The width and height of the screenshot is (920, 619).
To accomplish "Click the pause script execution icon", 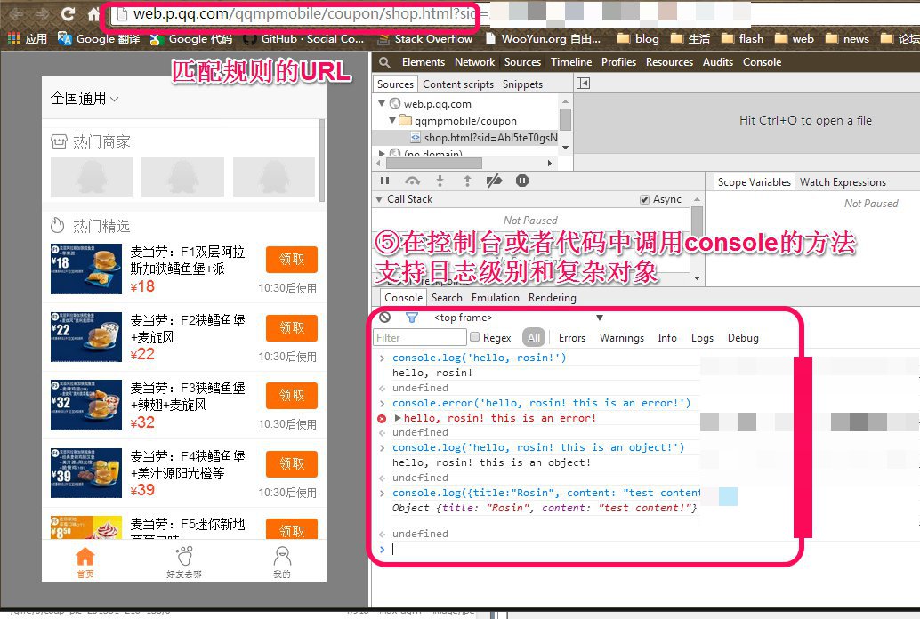I will point(385,181).
